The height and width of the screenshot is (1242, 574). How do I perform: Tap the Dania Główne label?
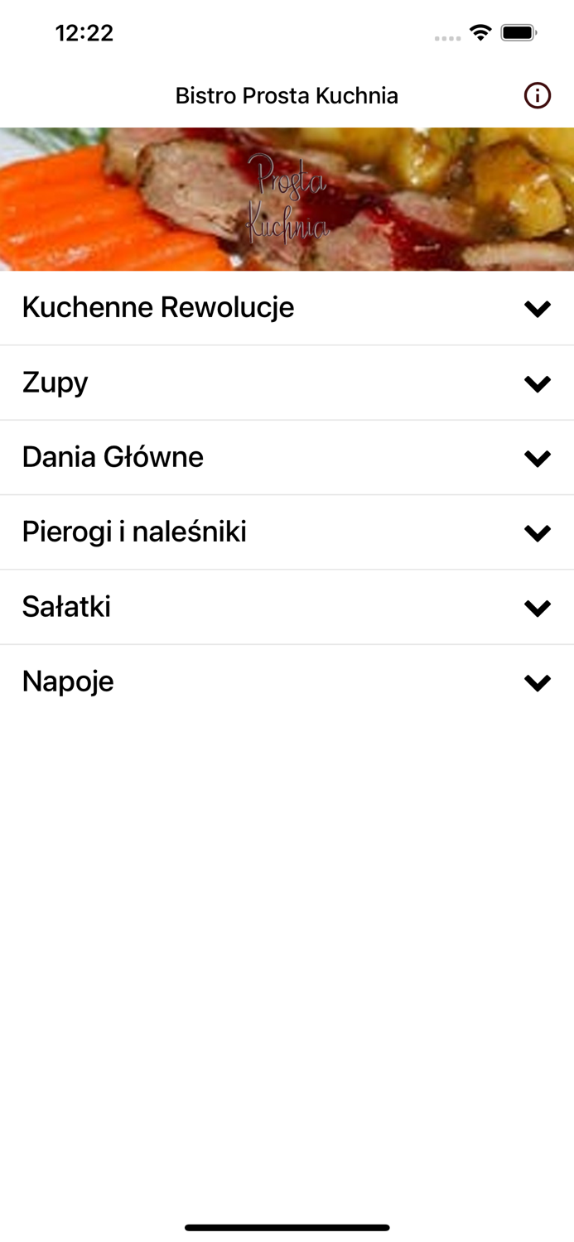pyautogui.click(x=113, y=457)
